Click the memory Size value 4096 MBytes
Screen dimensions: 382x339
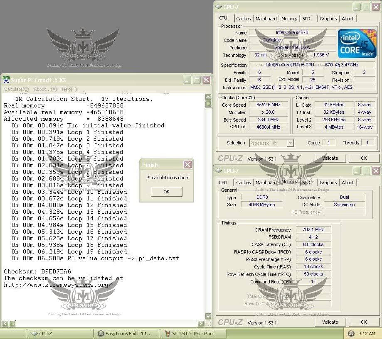pyautogui.click(x=262, y=205)
